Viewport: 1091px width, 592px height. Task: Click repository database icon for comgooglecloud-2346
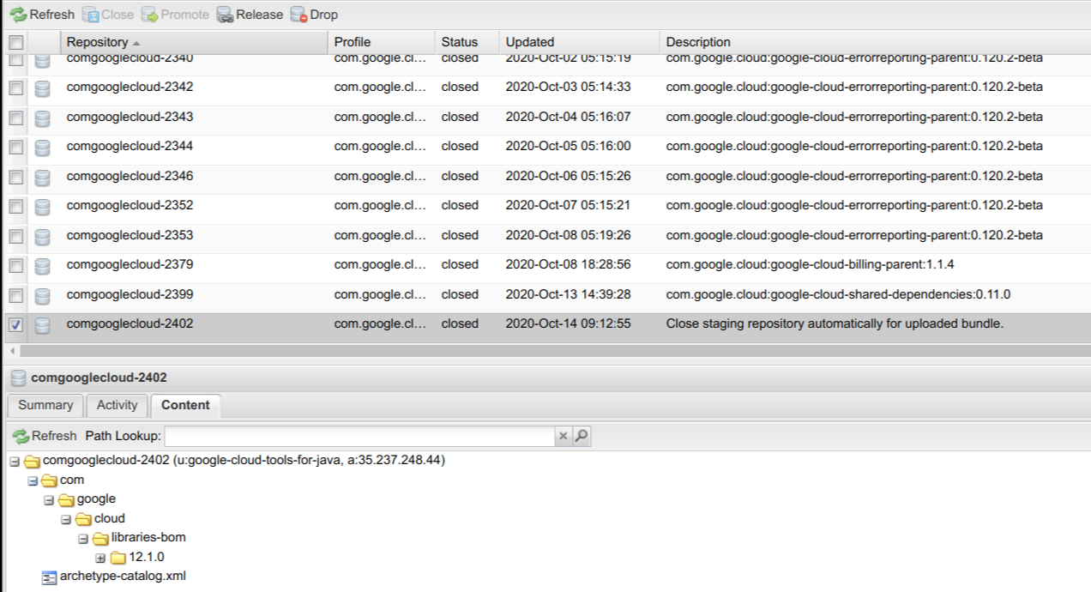coord(42,177)
